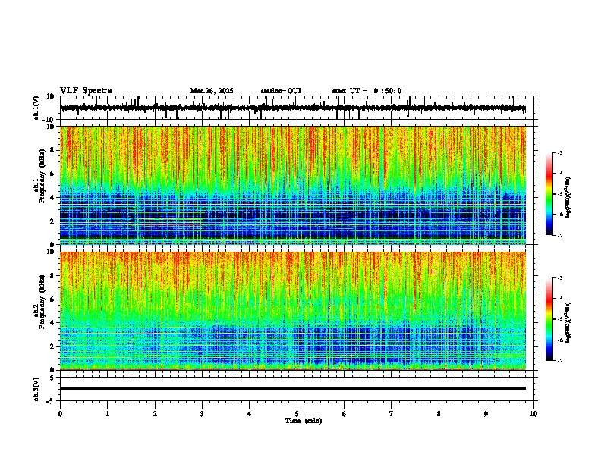Click time axis tick label "3"

202,414
